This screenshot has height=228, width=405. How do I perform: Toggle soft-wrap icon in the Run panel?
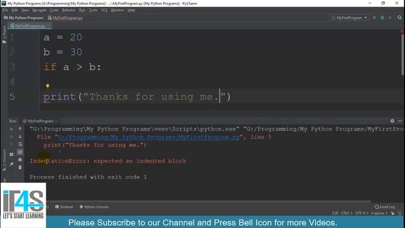coord(20,144)
